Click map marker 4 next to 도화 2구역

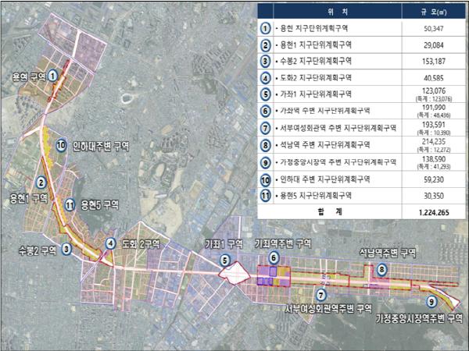pyautogui.click(x=111, y=243)
